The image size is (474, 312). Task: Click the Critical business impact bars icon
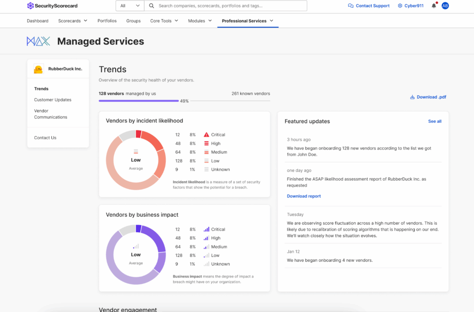pos(206,229)
